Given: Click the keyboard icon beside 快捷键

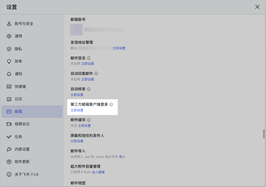Looking at the screenshot, I should [x=9, y=87].
